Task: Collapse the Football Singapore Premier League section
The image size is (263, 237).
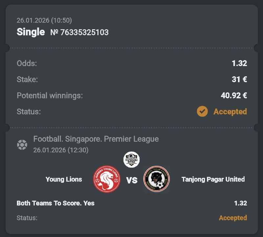Action: 95,139
